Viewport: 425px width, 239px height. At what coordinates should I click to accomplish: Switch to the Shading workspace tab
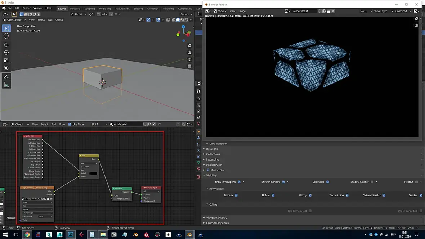tap(138, 9)
